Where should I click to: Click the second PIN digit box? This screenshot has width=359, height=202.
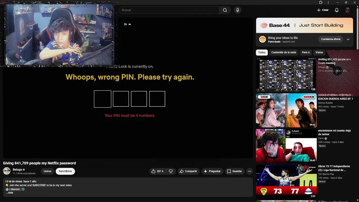[x=121, y=99]
